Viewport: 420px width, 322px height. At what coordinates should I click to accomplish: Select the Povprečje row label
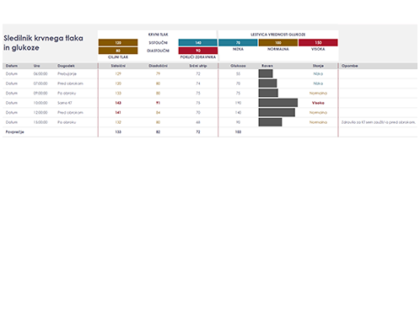(x=14, y=131)
